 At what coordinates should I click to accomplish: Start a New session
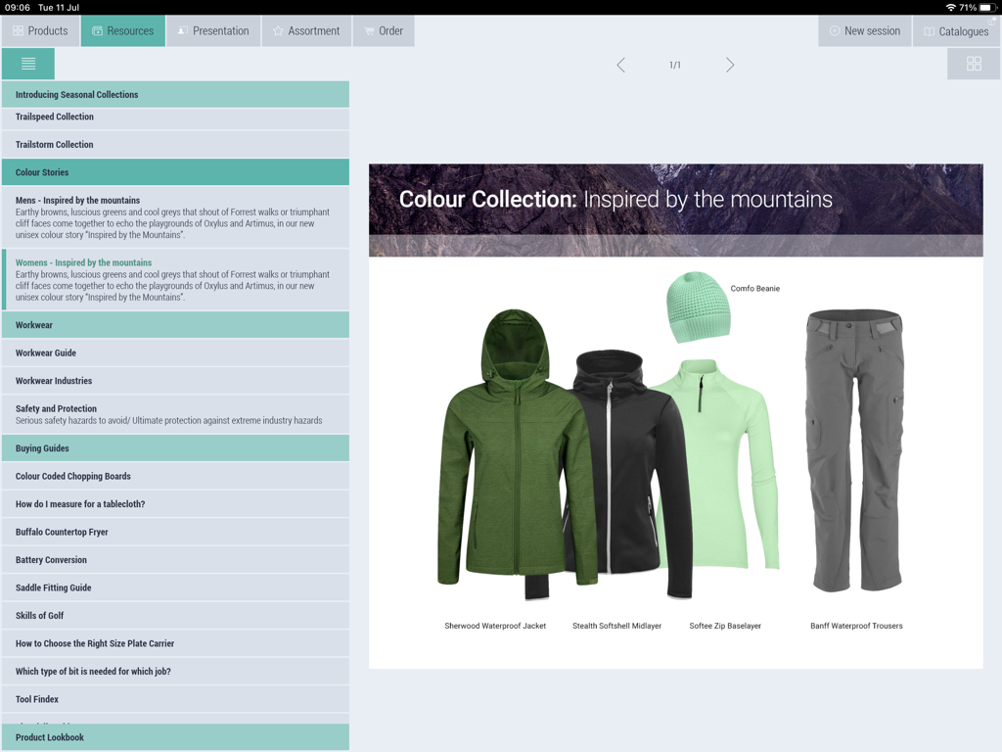(864, 30)
